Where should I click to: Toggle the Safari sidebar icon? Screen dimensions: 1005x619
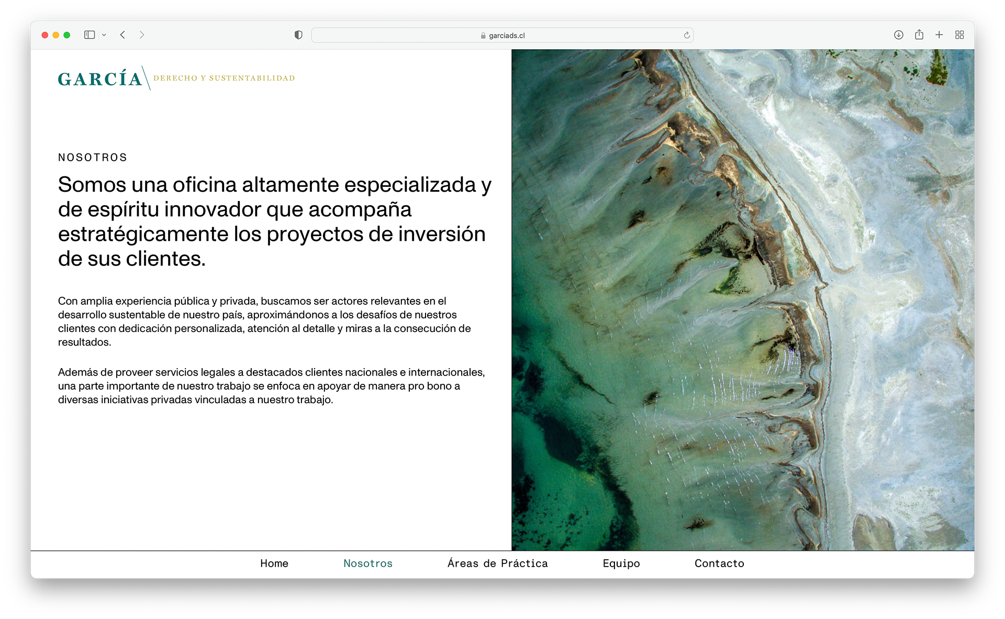point(90,35)
